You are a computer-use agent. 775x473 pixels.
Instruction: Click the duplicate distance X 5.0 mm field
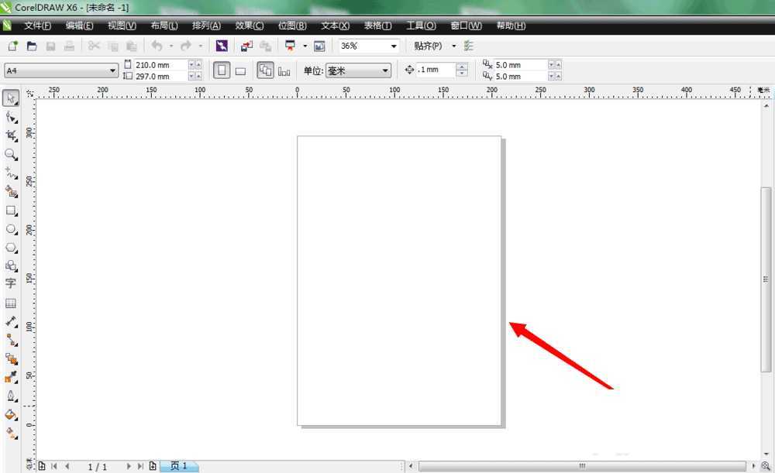point(521,65)
